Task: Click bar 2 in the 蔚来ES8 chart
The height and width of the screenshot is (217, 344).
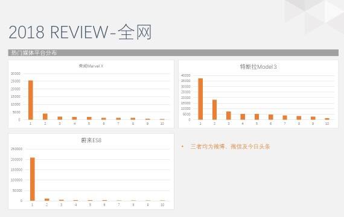Action: coord(47,200)
